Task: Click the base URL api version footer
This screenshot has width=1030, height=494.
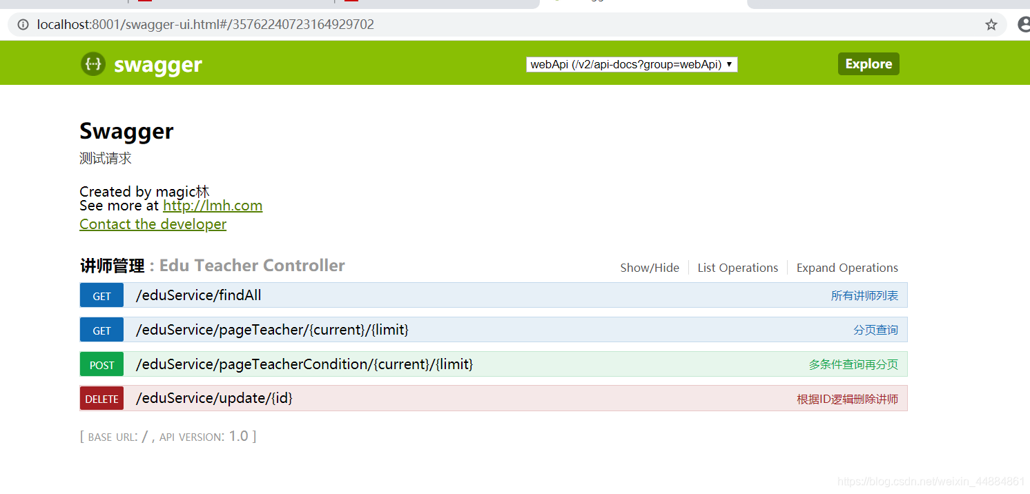Action: pos(168,436)
